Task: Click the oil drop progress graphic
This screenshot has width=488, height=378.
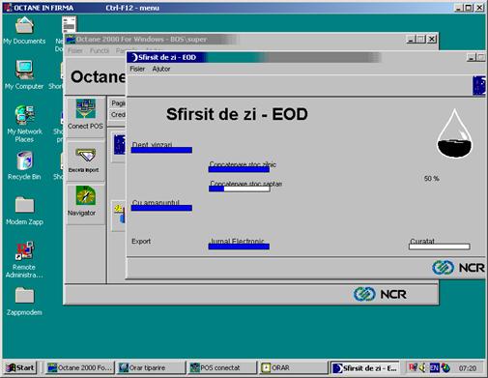Action: tap(454, 133)
